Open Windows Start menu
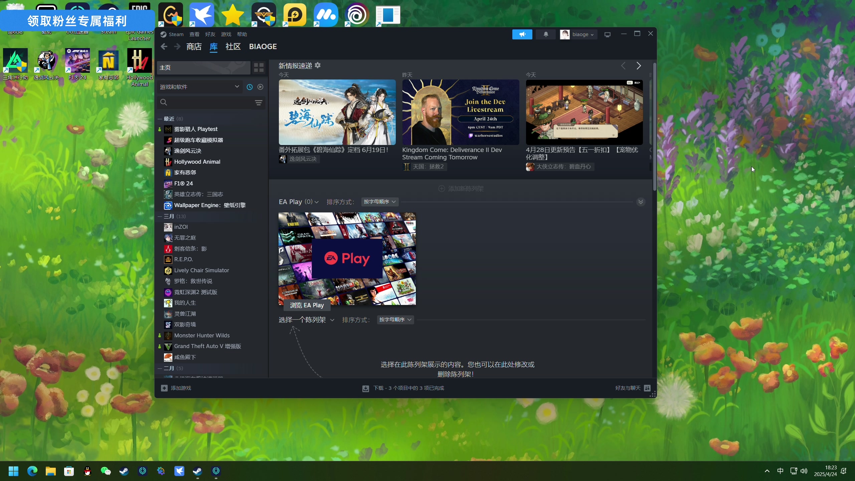Viewport: 855px width, 481px height. point(13,471)
